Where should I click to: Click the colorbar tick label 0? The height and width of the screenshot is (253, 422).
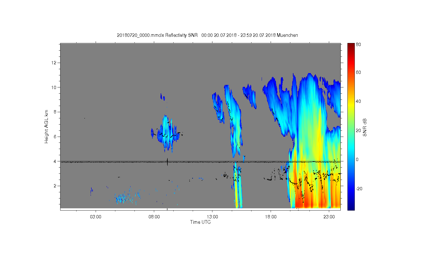click(357, 160)
